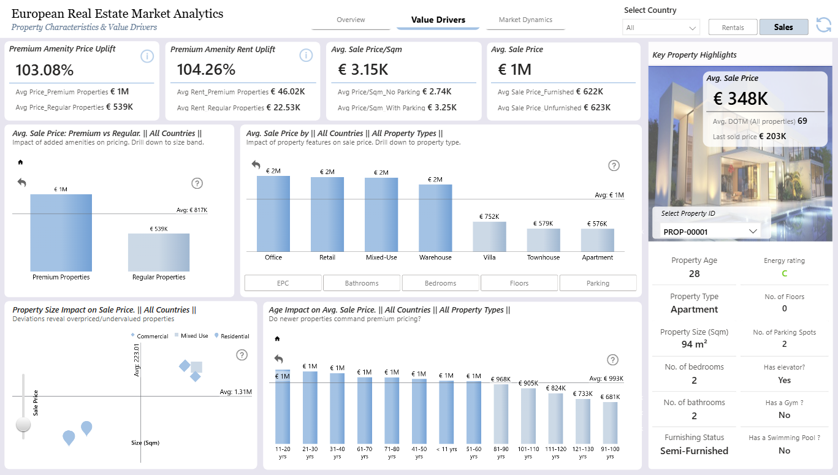Switch to Rentals view
The width and height of the screenshot is (838, 475).
[733, 27]
